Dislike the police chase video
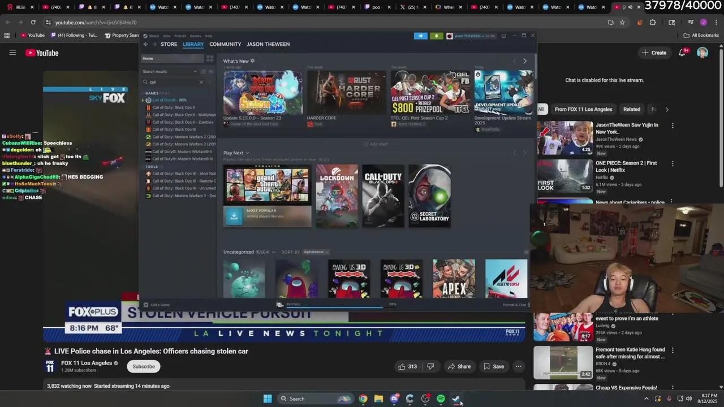Screen dimensions: 724x407 (x=430, y=366)
